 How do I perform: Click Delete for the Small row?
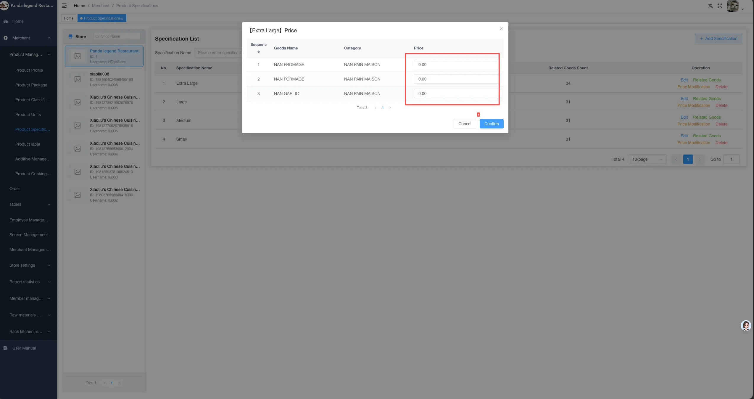click(721, 143)
